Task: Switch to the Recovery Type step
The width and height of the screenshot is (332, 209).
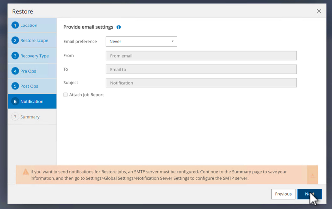Action: coord(35,56)
